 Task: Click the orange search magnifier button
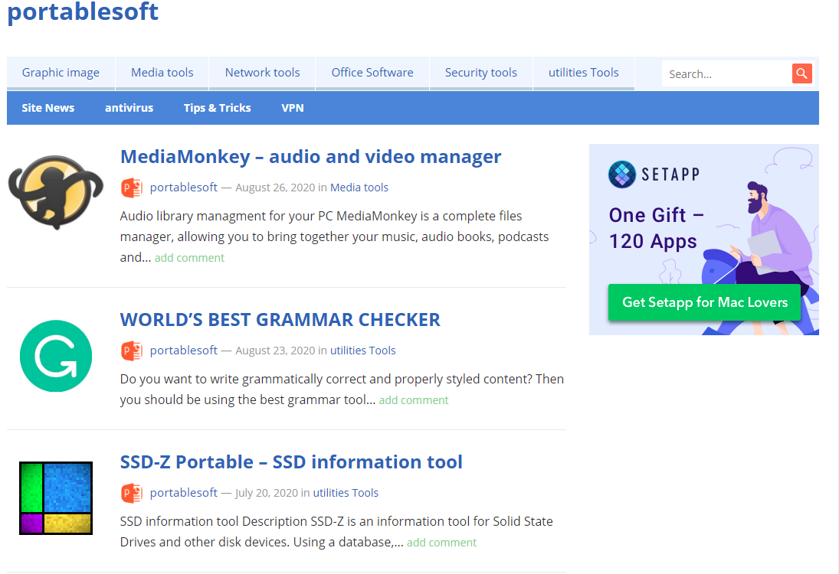(801, 73)
